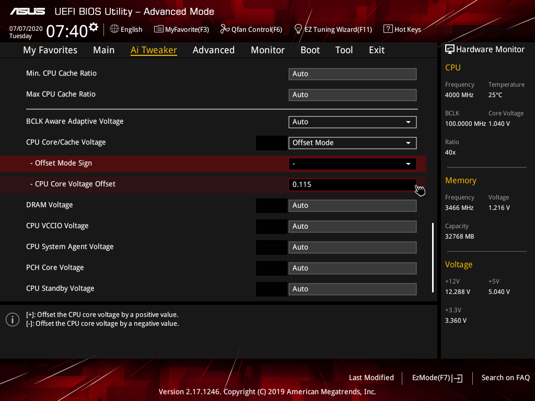Click the Capacity 32768 MB value
Viewport: 535px width, 401px height.
coord(460,237)
